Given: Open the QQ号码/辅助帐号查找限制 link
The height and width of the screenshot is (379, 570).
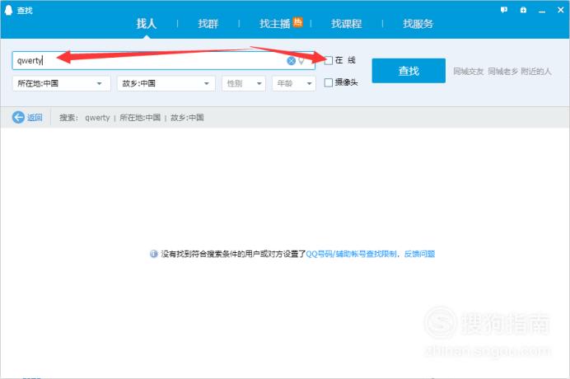Looking at the screenshot, I should [x=351, y=254].
